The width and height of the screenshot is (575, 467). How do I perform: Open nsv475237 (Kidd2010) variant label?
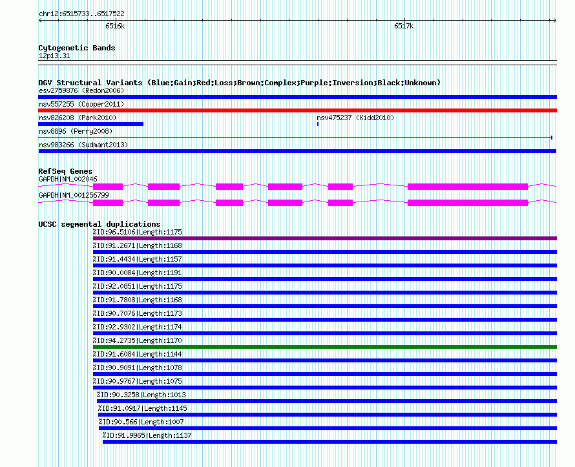tap(355, 118)
